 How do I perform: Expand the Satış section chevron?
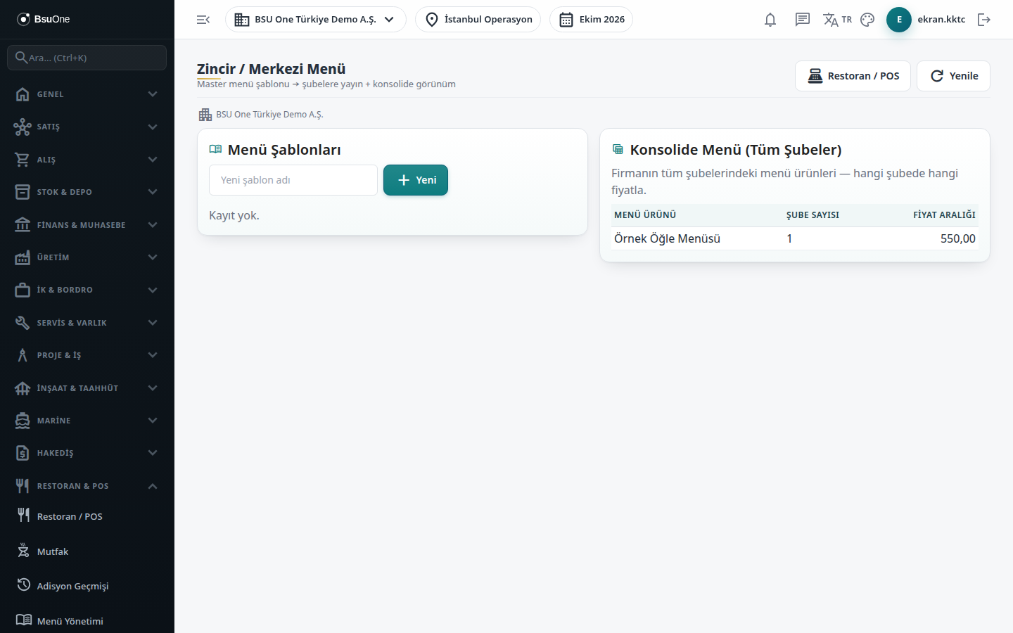coord(153,127)
